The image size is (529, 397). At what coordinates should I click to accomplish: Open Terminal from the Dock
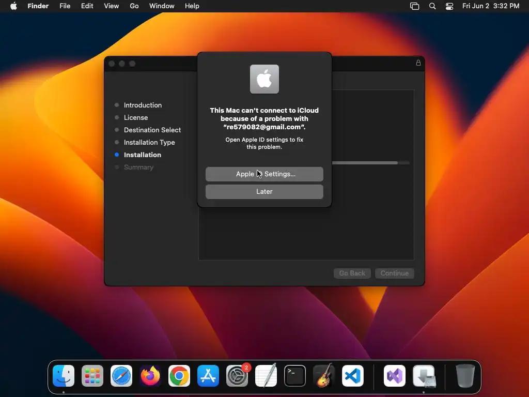coord(295,376)
